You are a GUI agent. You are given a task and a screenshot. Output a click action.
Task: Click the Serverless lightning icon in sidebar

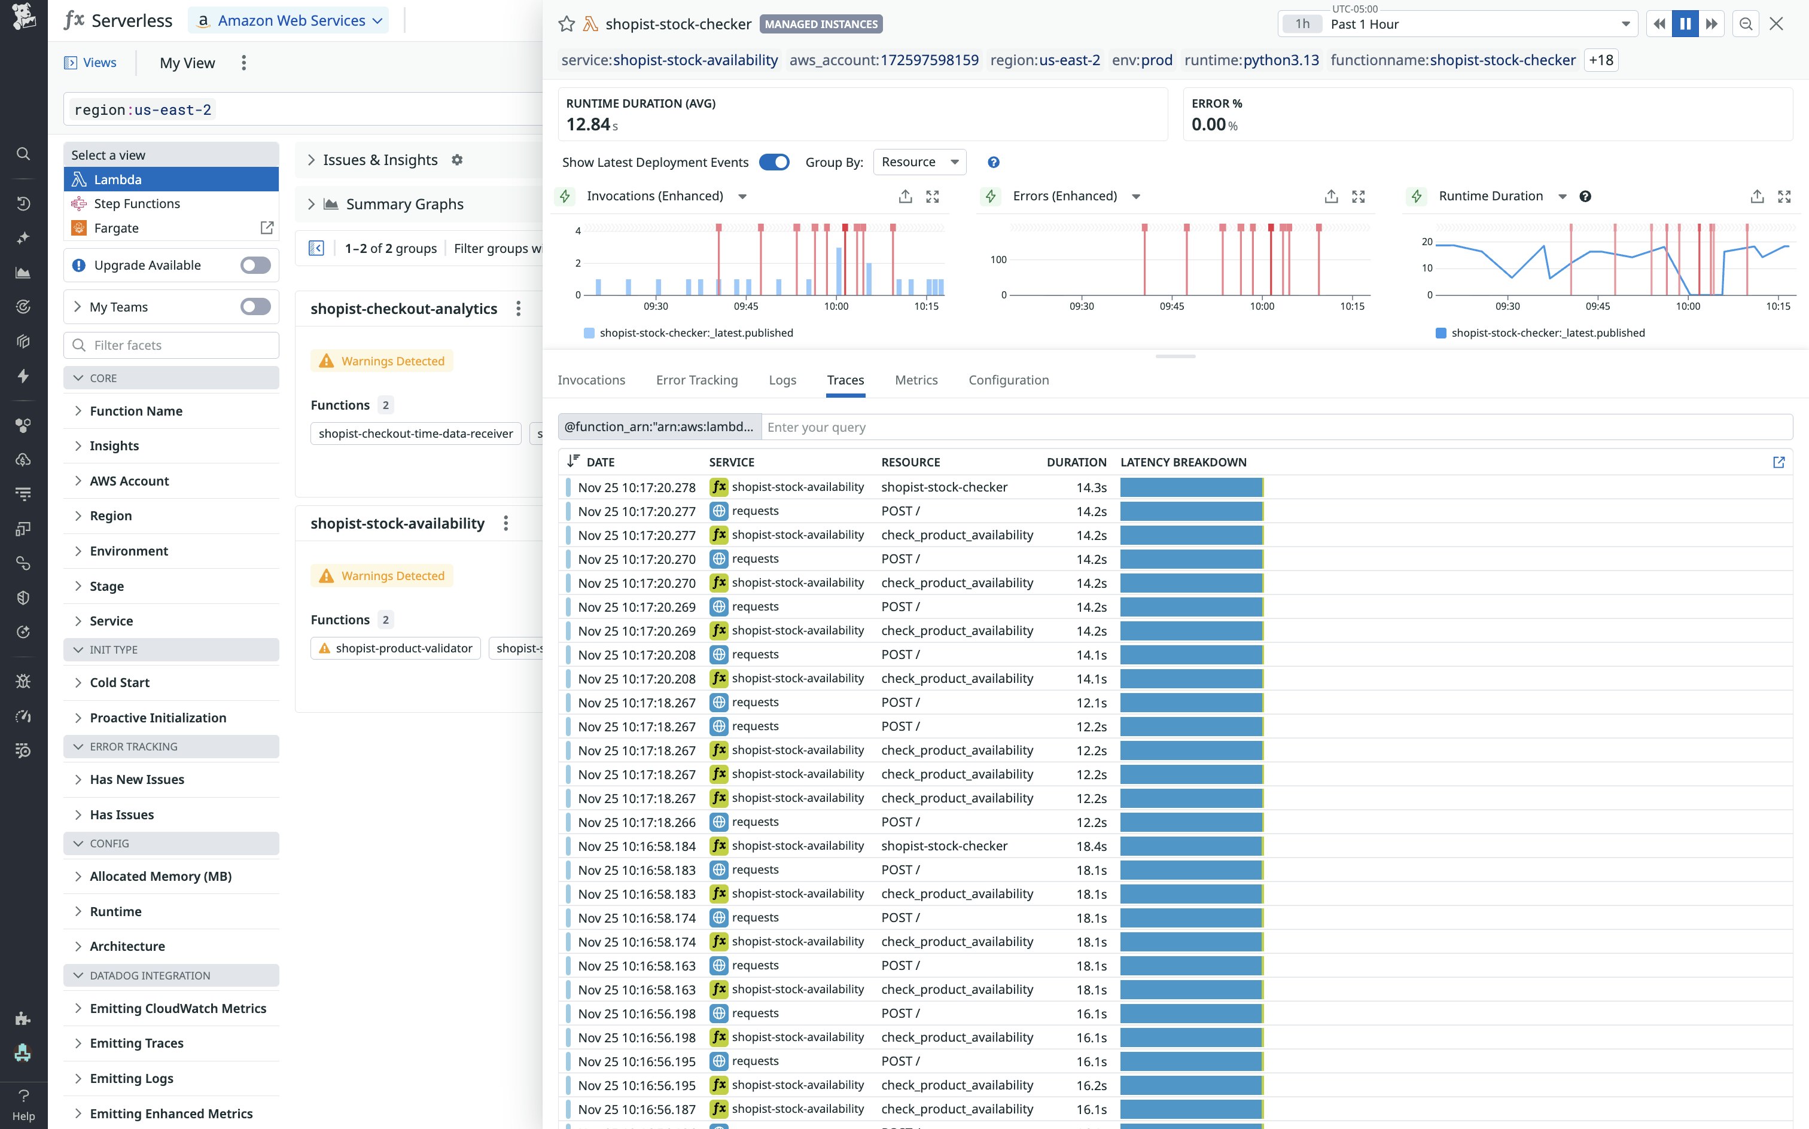point(23,376)
